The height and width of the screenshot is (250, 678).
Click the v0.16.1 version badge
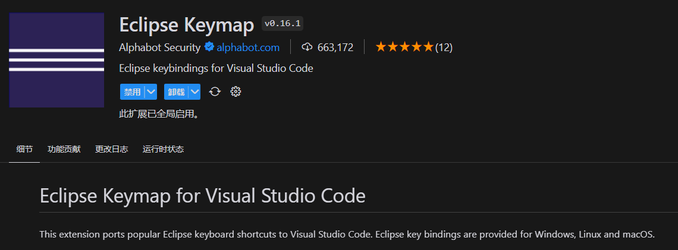[x=282, y=23]
